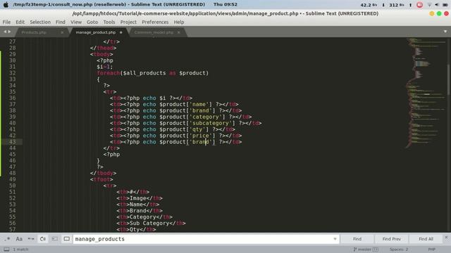
Task: Click line number 43 in the gutter
Action: point(13,142)
